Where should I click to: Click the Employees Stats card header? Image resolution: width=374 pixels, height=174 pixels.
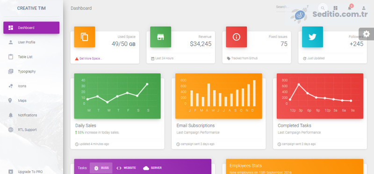(295, 167)
